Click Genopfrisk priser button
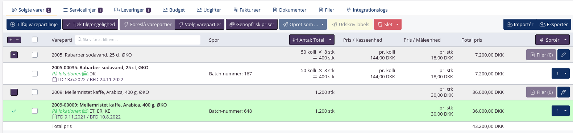 (x=252, y=24)
